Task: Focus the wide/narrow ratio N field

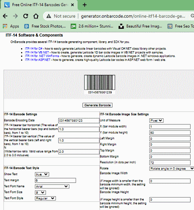Action: [x=79, y=151]
